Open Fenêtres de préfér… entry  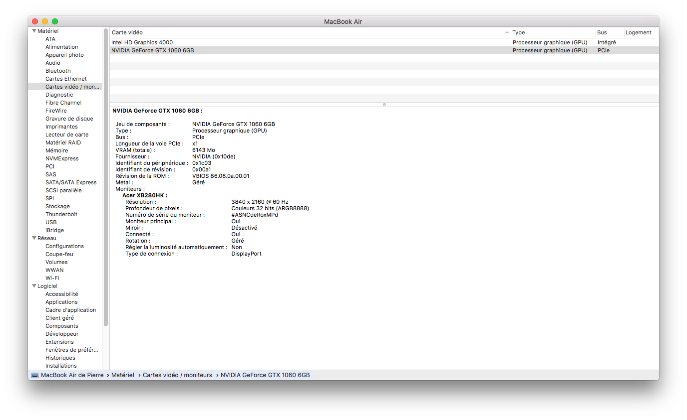(x=72, y=350)
